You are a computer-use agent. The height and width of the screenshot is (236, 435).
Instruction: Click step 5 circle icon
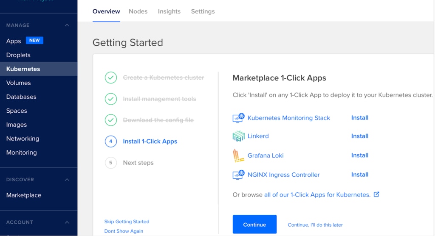click(x=111, y=163)
